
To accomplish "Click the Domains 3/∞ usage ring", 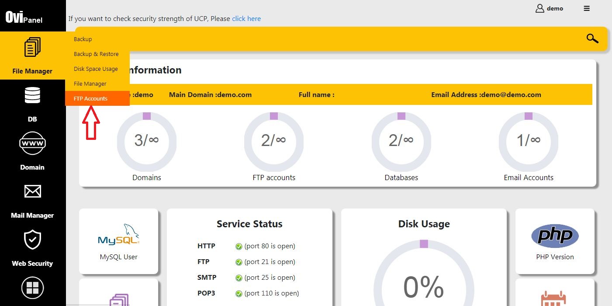I will coord(147,142).
